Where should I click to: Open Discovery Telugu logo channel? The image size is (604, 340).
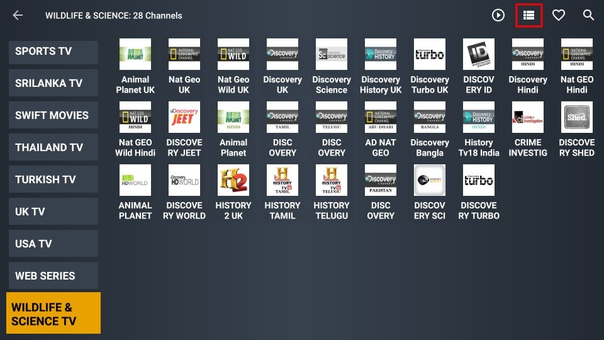click(x=332, y=130)
